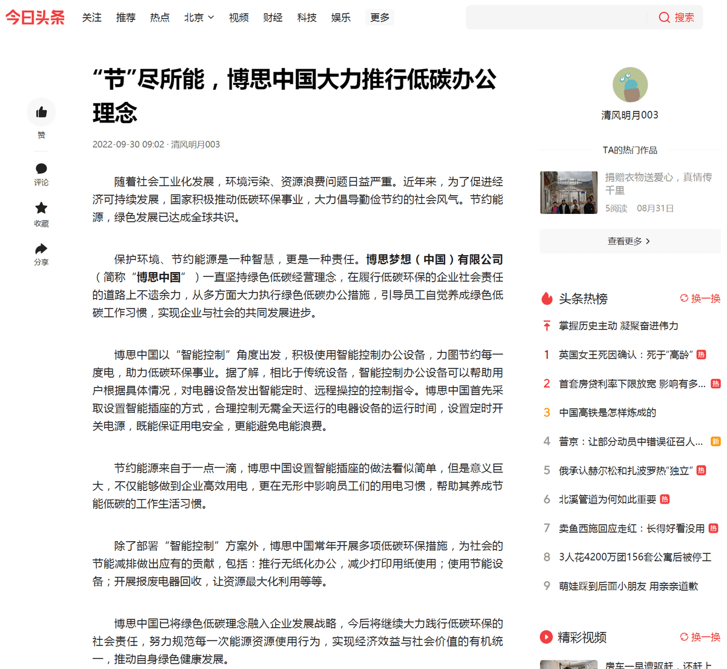Open headline 中国高铁是怎样炼成的
727x669 pixels.
[x=607, y=413]
